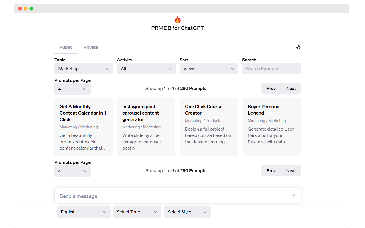Select the Public tab
The width and height of the screenshot is (365, 228).
pos(66,47)
